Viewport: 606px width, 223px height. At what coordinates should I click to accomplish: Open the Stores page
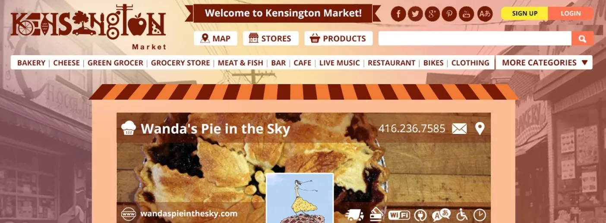[271, 38]
